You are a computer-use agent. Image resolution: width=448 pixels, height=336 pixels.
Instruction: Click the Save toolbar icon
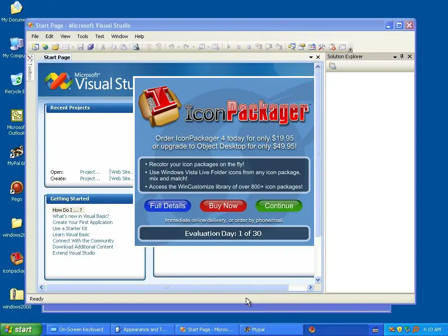(x=81, y=47)
